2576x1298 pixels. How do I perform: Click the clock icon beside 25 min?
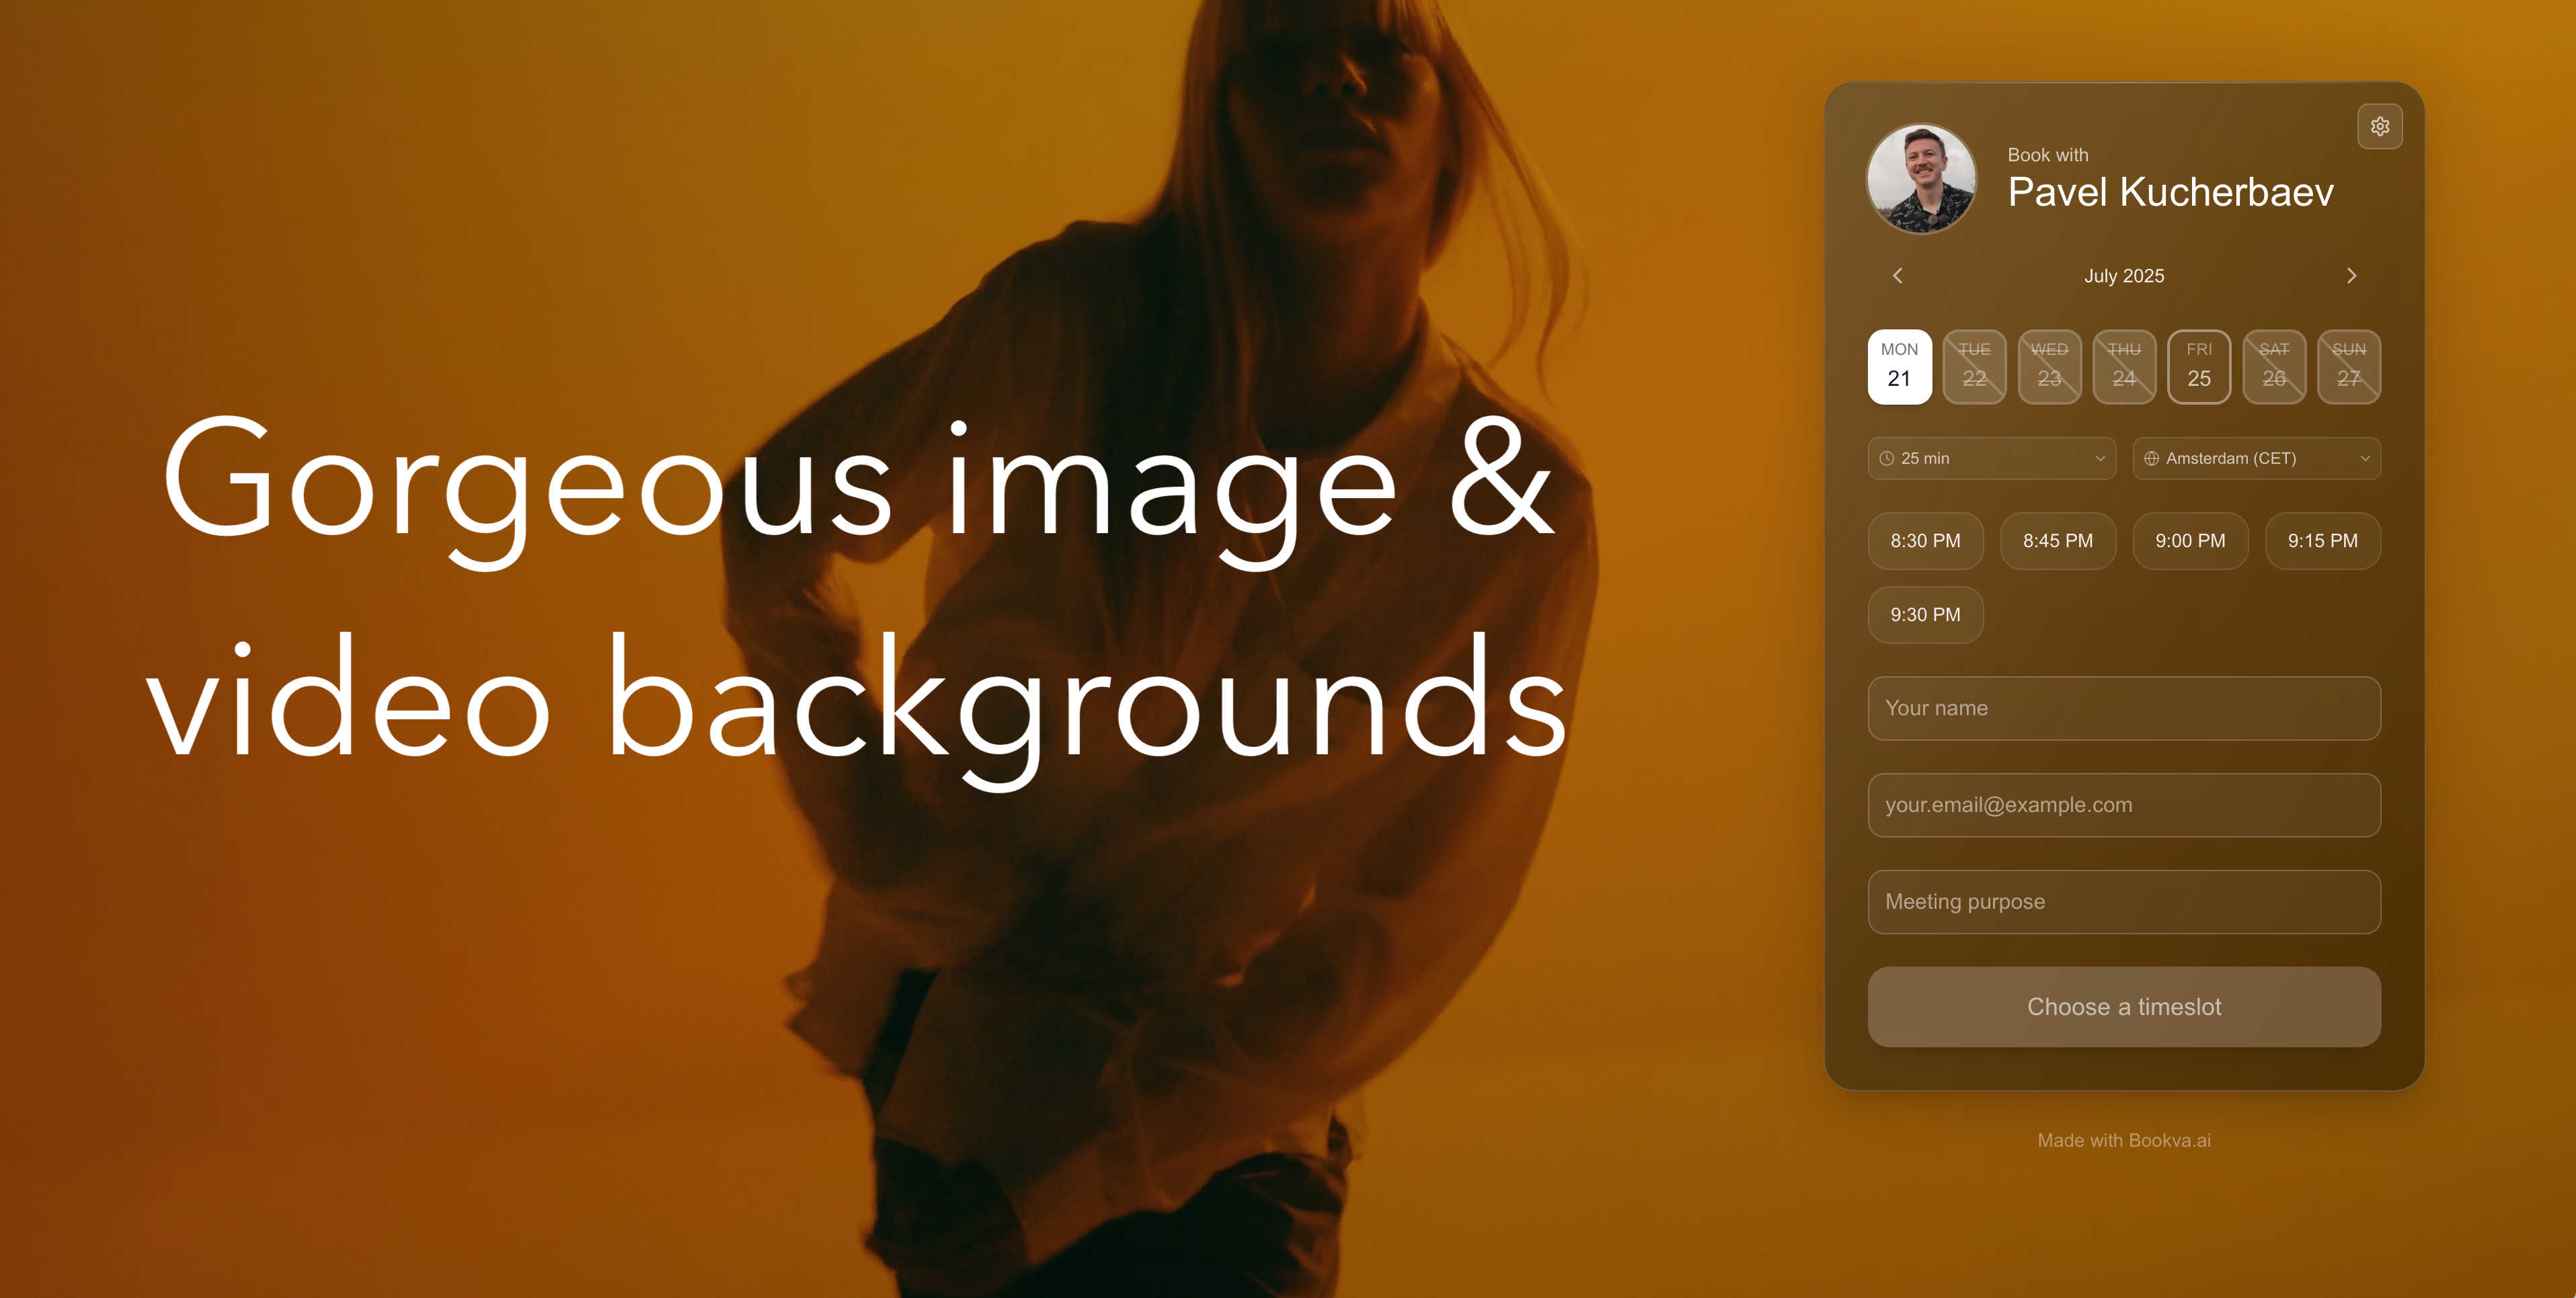1886,458
